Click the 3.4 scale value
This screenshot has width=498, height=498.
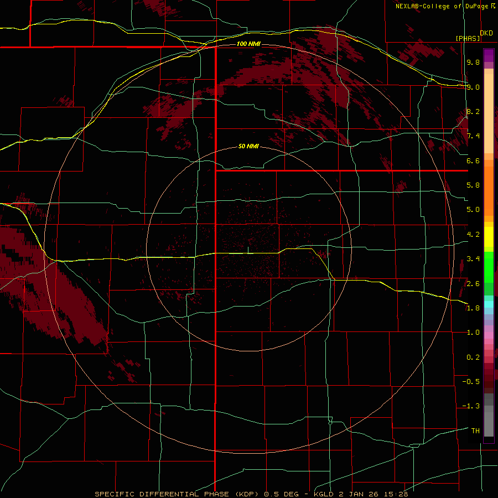tap(473, 259)
